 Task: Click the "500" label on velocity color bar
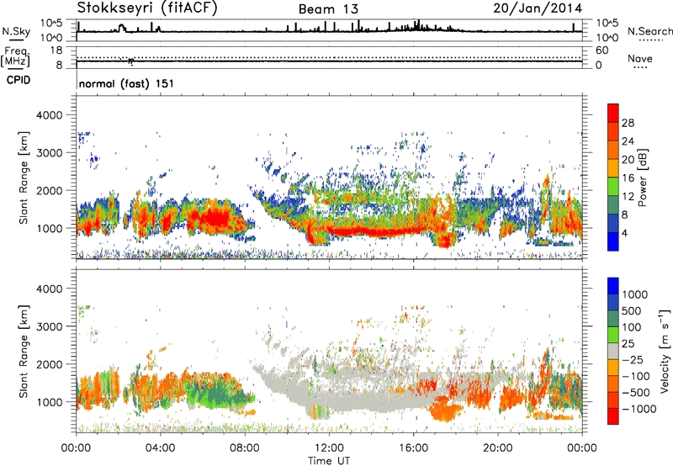tap(633, 311)
